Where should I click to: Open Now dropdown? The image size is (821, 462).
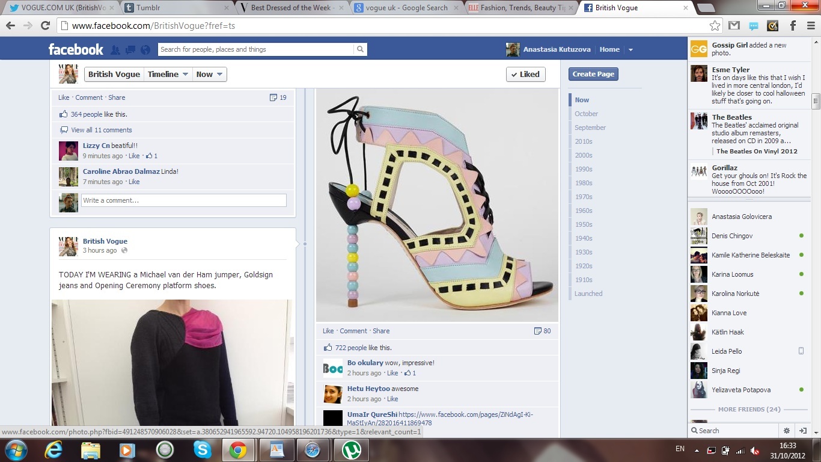[x=210, y=74]
